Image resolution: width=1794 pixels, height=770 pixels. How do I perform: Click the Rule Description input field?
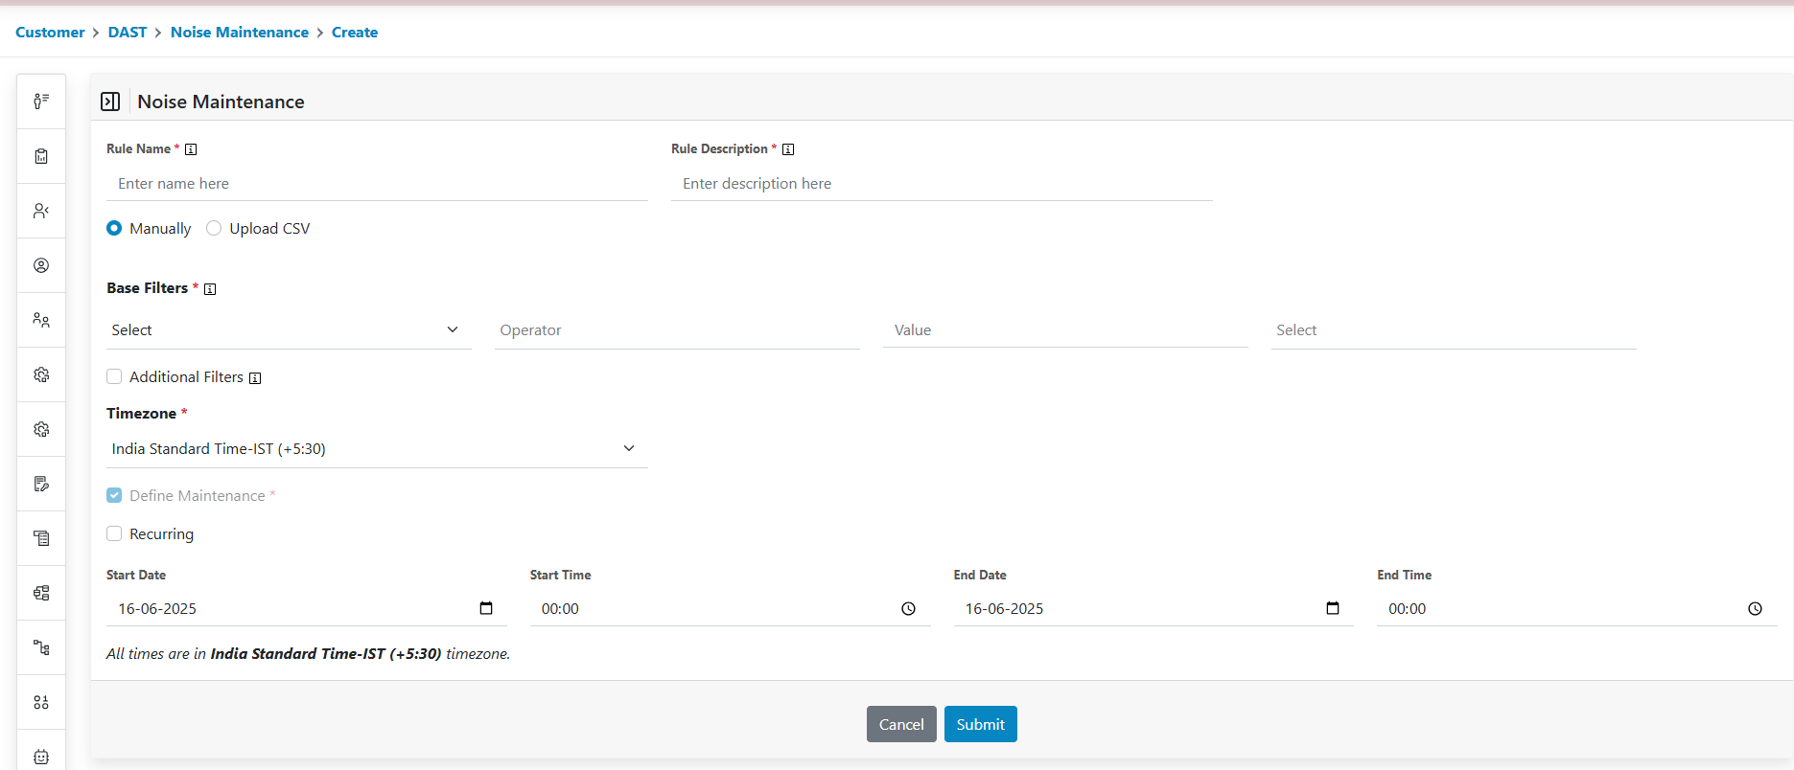point(942,184)
